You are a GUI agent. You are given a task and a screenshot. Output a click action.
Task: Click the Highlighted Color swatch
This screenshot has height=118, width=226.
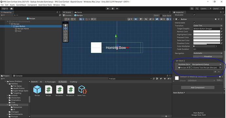coord(207,34)
